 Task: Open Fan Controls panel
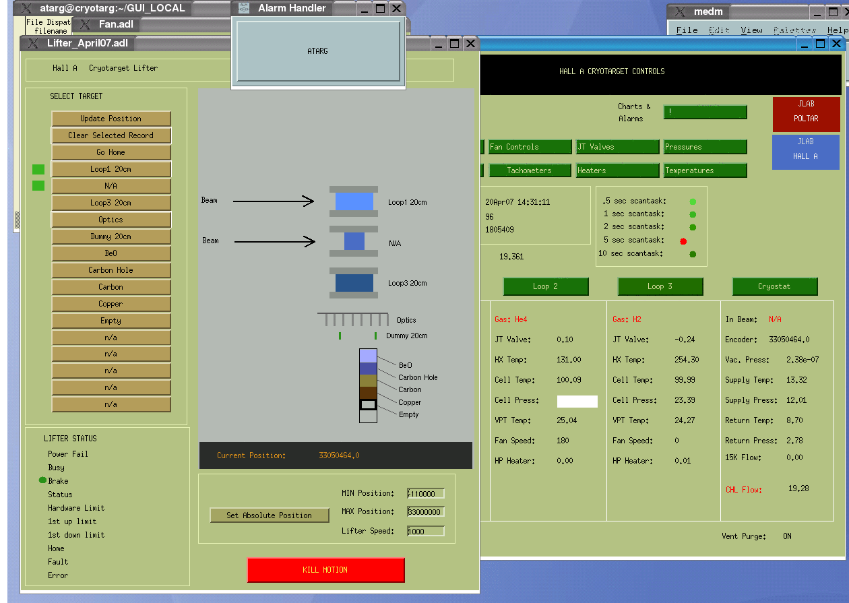(x=530, y=147)
